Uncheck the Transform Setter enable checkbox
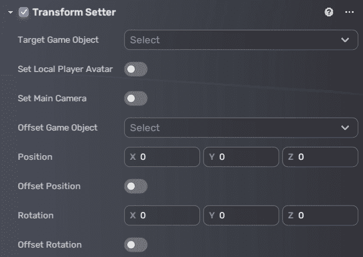 [23, 12]
